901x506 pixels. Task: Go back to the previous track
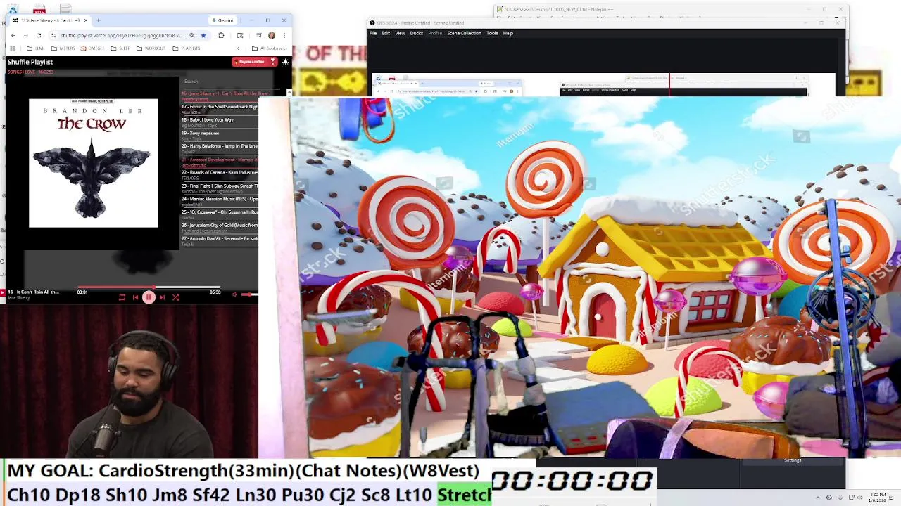(x=135, y=297)
